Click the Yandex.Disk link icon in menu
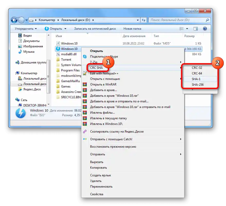Screen dimensions: 226x206 tap(85, 132)
